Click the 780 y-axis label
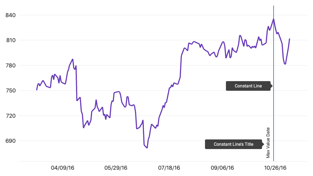Viewport: 313px width, 176px height. (10, 65)
